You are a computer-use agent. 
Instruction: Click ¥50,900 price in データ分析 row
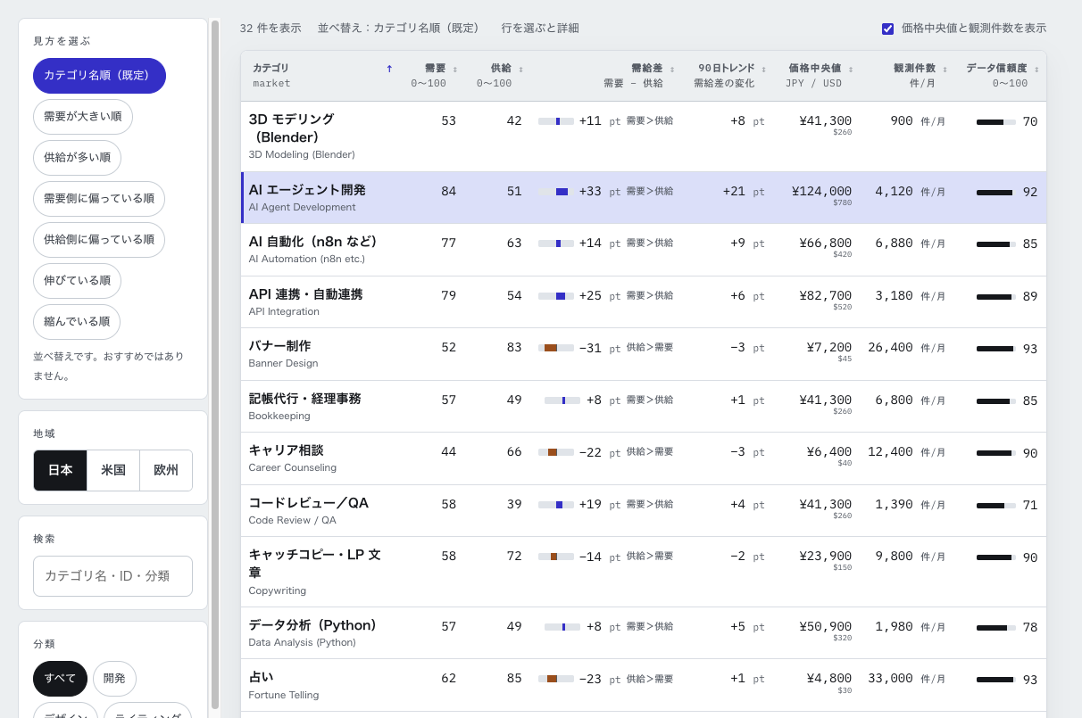click(x=826, y=626)
